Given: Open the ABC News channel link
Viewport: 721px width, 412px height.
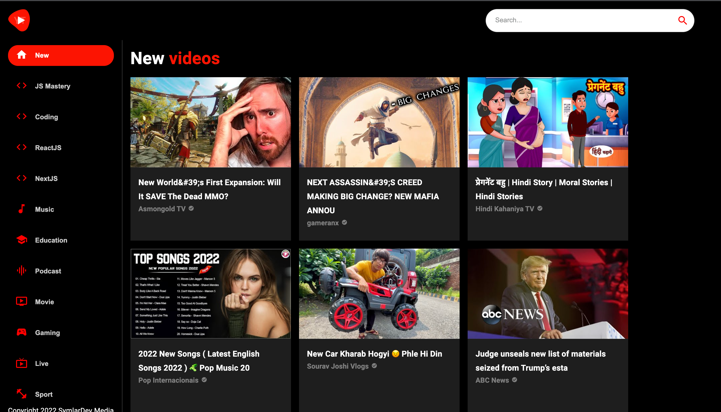Looking at the screenshot, I should (492, 380).
